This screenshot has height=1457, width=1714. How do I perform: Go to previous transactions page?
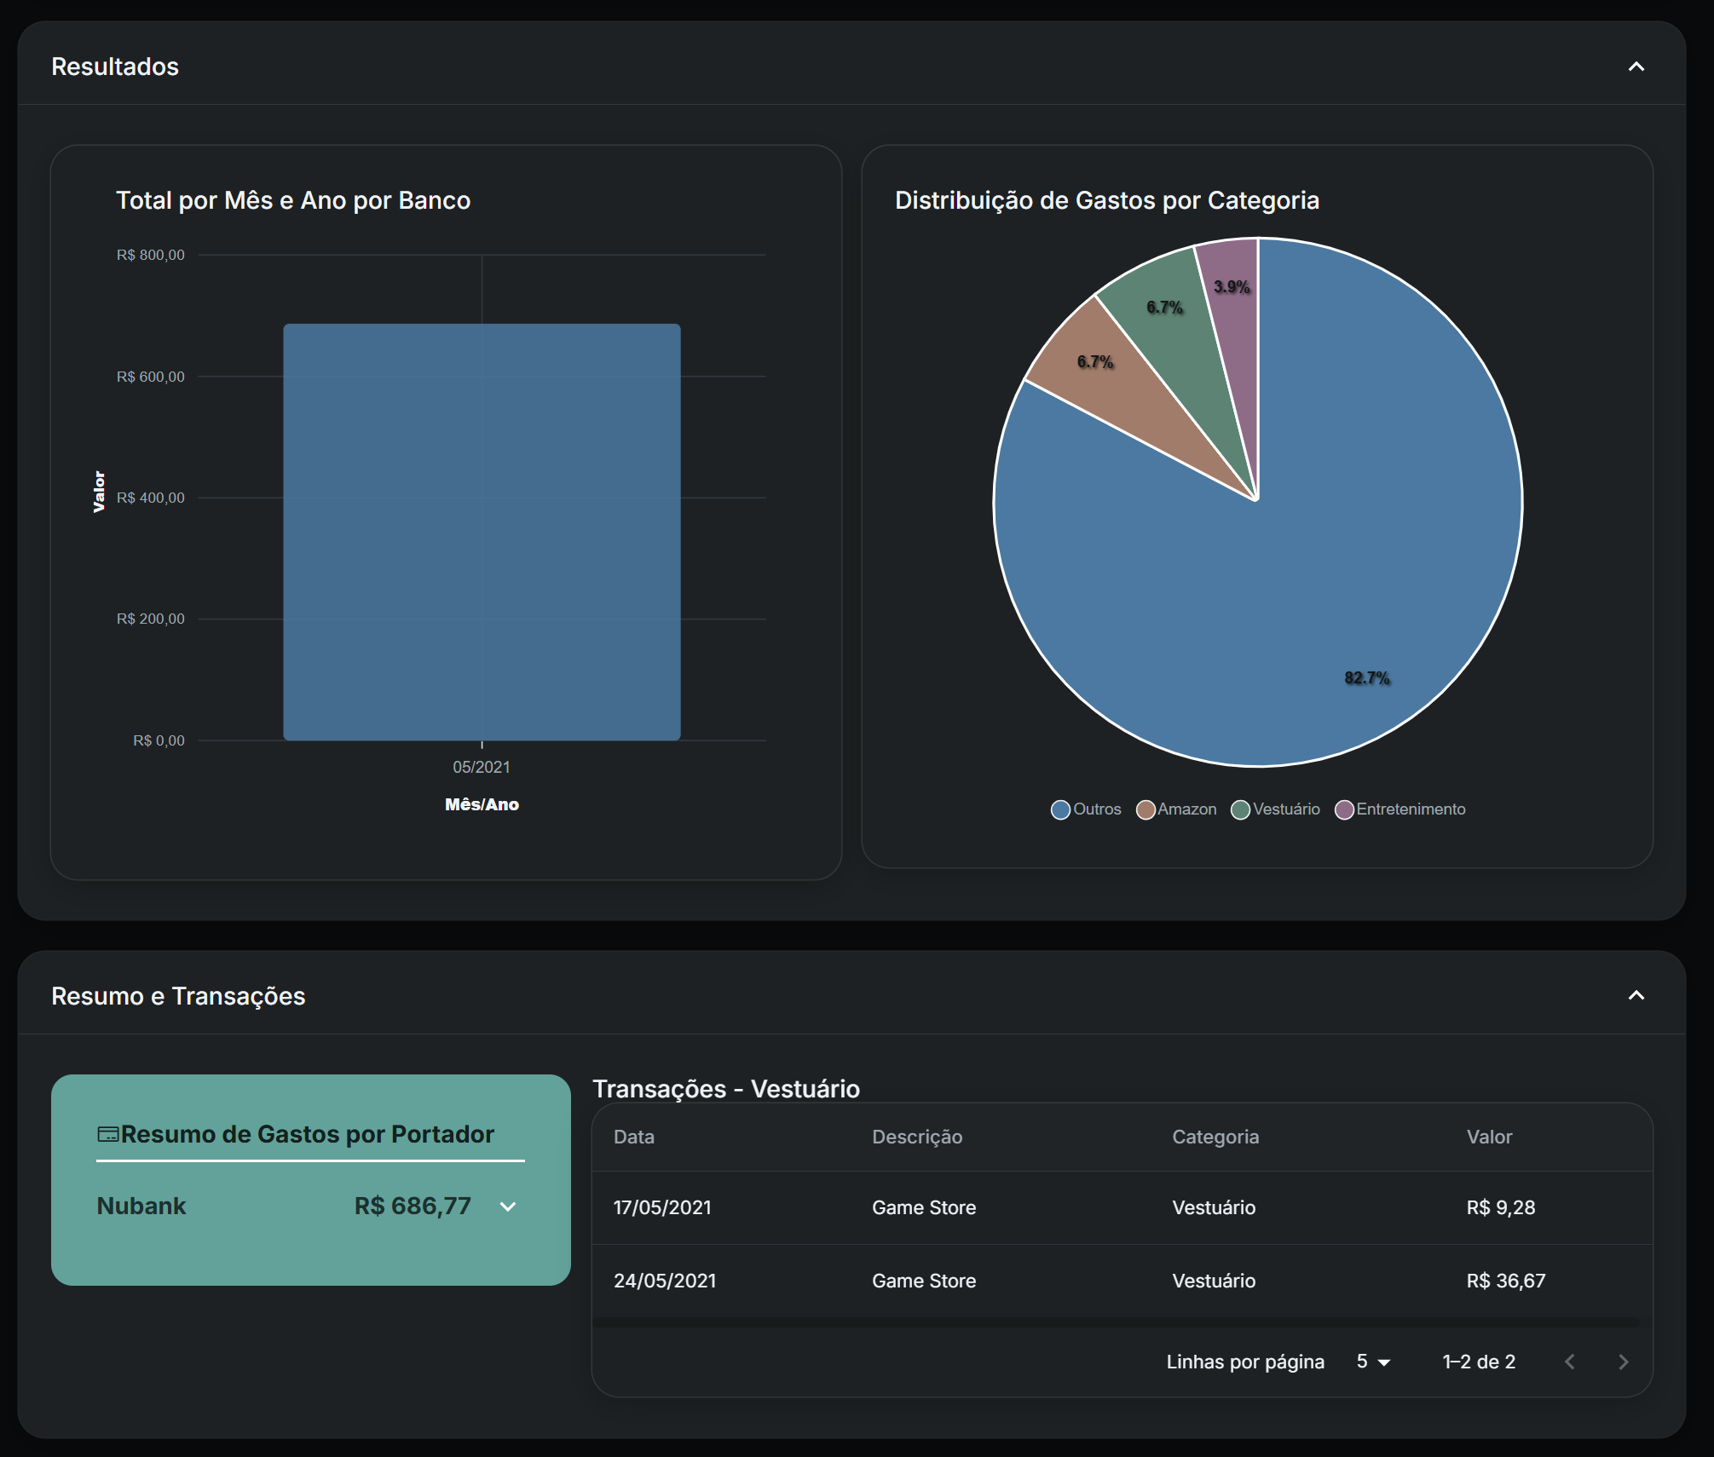coord(1570,1362)
